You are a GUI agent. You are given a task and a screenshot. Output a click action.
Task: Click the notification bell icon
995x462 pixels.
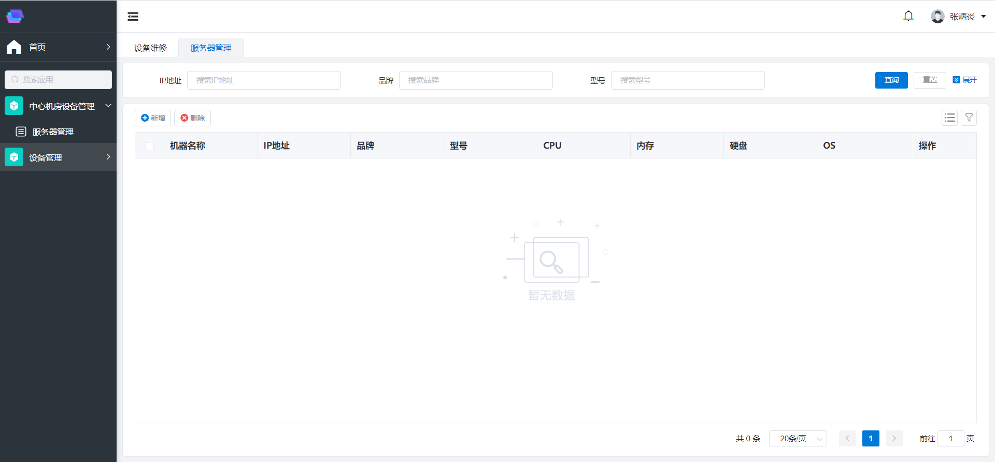pos(908,16)
